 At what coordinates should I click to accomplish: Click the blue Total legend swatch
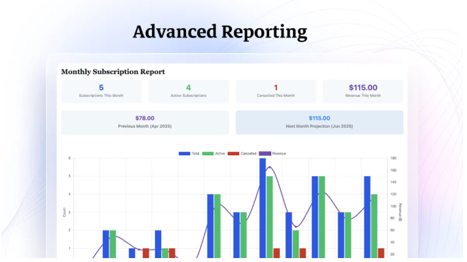coord(184,153)
